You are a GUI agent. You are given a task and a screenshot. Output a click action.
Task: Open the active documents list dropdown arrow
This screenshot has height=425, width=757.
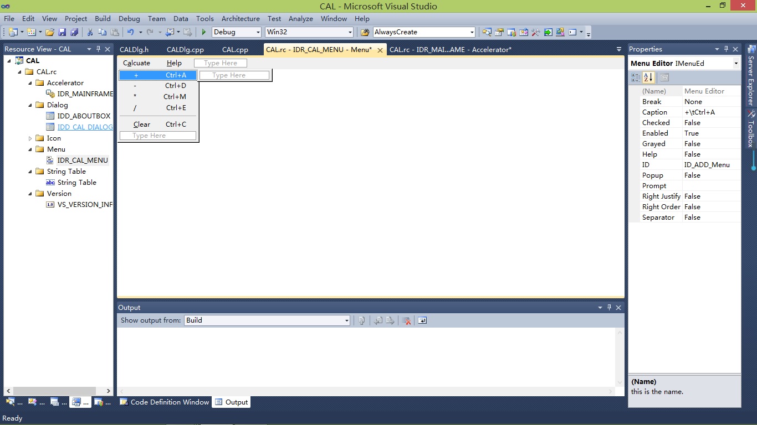click(619, 49)
